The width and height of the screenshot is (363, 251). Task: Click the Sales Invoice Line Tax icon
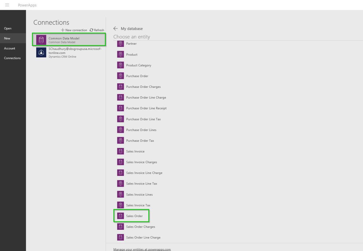(x=120, y=183)
